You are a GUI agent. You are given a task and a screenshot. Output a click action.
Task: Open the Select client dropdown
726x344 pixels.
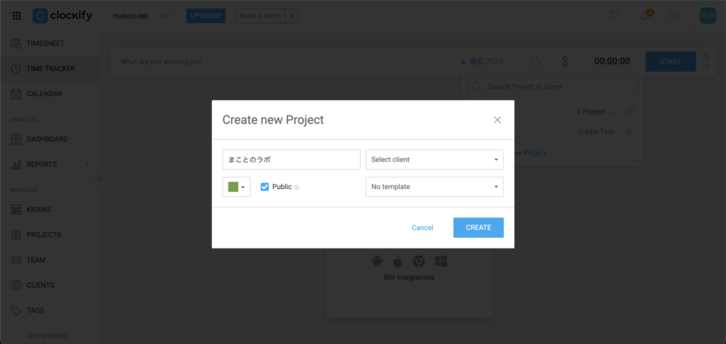click(x=434, y=159)
